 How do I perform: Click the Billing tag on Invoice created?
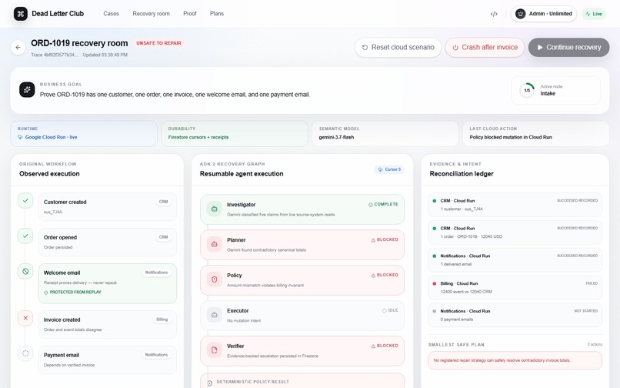coord(162,319)
